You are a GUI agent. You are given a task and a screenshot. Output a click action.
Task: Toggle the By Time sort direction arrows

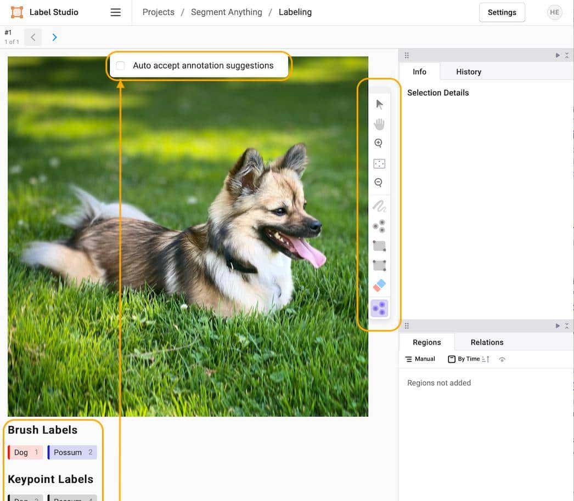[x=486, y=359]
